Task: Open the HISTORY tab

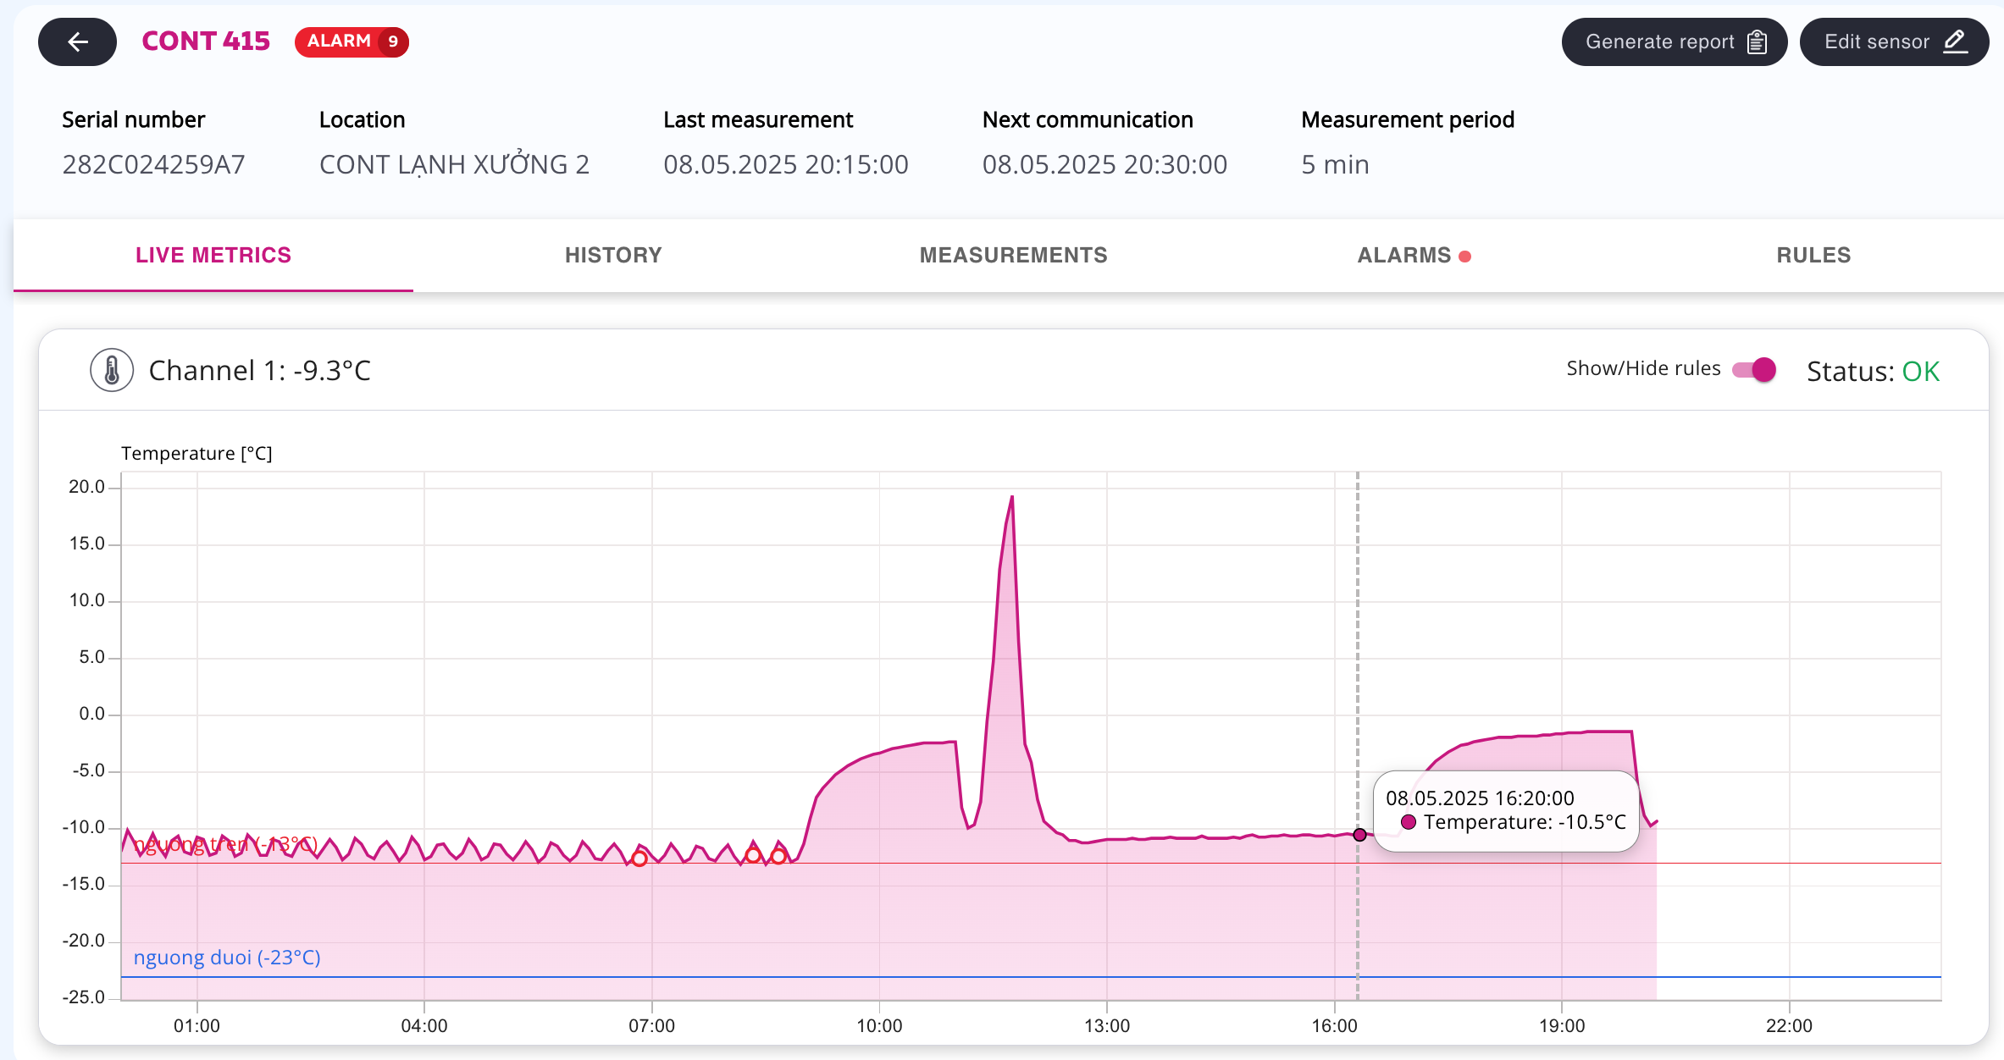Action: (x=613, y=255)
